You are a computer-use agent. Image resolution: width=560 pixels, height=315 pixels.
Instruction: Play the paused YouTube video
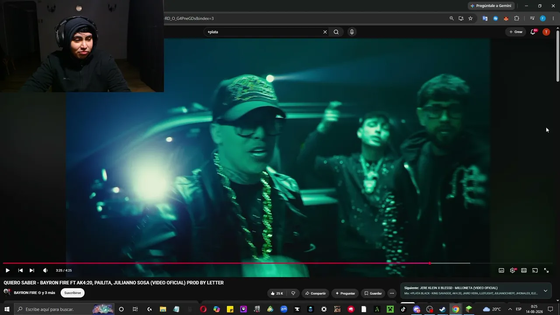point(7,270)
